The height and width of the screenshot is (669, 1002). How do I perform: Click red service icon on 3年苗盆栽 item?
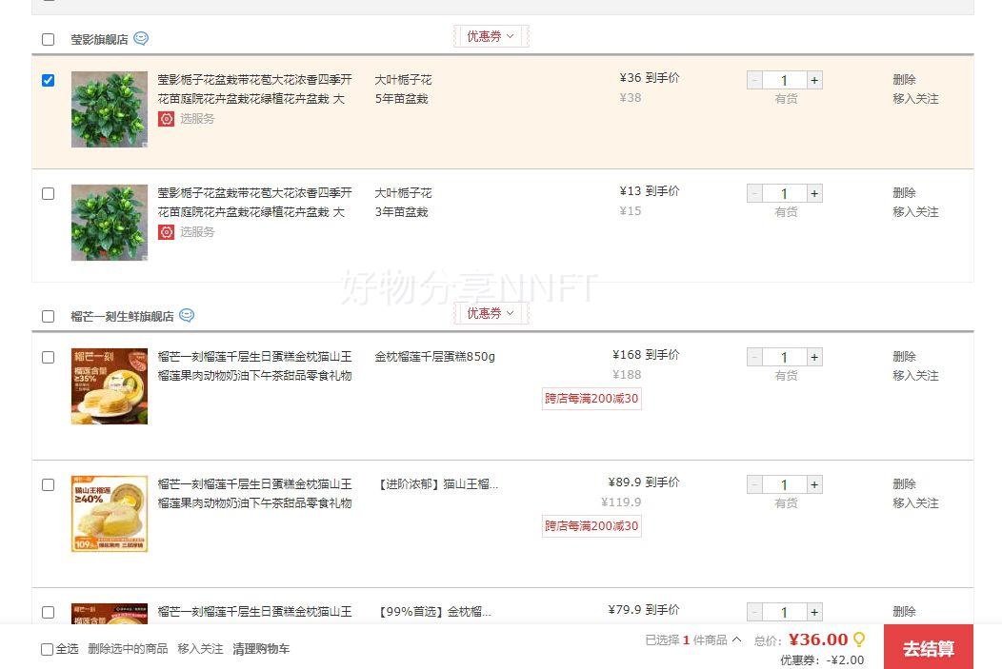coord(167,232)
